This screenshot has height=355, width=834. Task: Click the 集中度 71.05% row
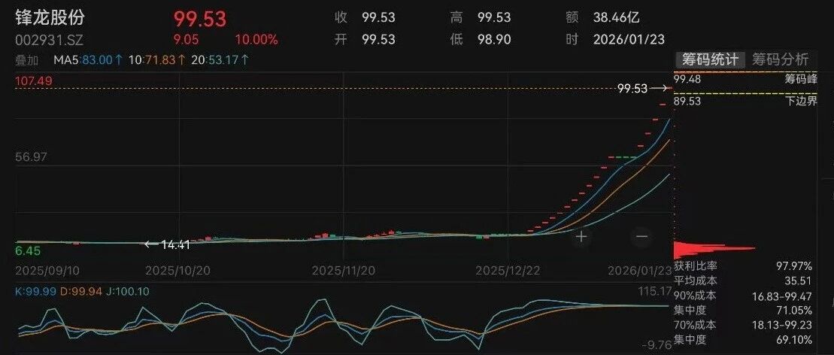coord(743,311)
